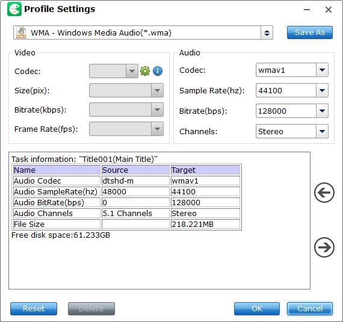Click the Save As button
The width and height of the screenshot is (343, 322).
click(x=310, y=33)
